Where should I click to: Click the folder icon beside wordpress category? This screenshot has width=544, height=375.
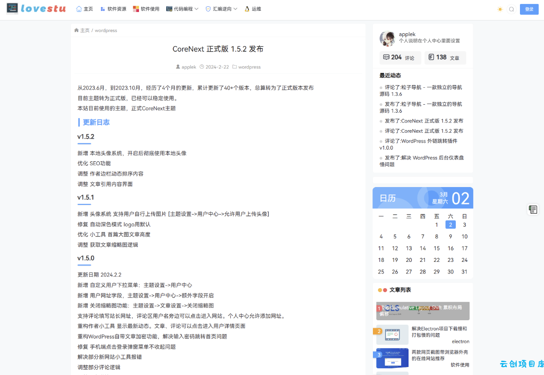coord(235,67)
